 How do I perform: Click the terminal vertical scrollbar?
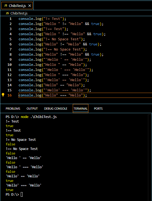[x=150, y=158]
